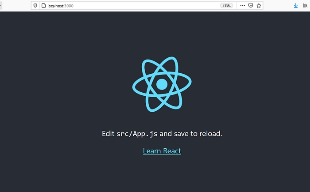Click the empty dark area below Learn React
This screenshot has width=310, height=192.
point(162,174)
